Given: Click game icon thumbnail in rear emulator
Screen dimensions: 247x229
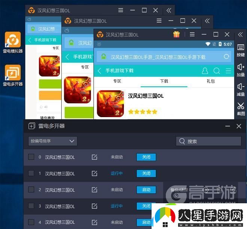Looking at the screenshot, I should click(49, 66).
